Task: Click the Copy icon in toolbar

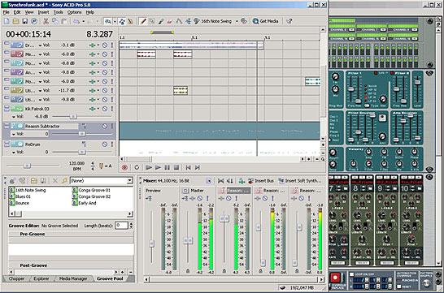Action: [x=55, y=21]
